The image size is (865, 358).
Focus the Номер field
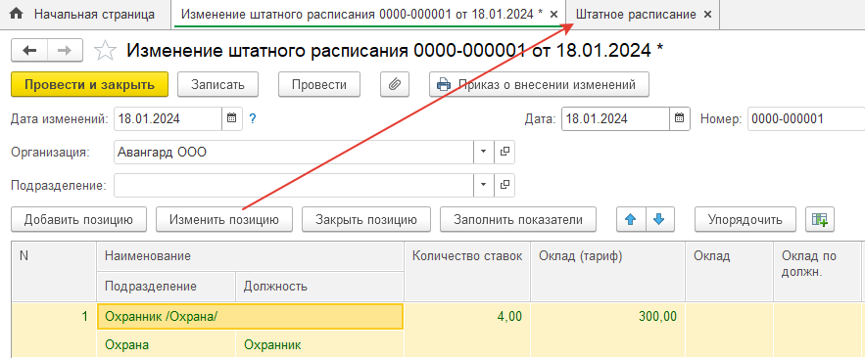pyautogui.click(x=806, y=118)
